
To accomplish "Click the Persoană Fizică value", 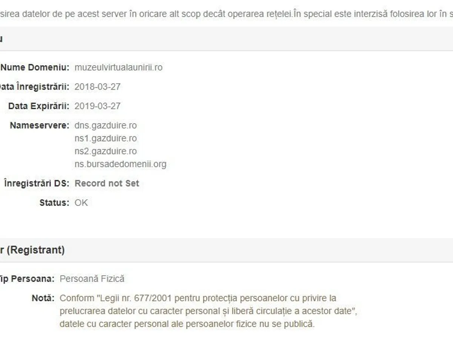I will coord(92,279).
